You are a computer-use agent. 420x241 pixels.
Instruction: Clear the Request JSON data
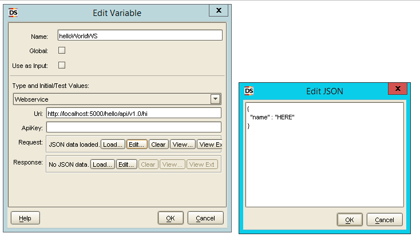(158, 144)
